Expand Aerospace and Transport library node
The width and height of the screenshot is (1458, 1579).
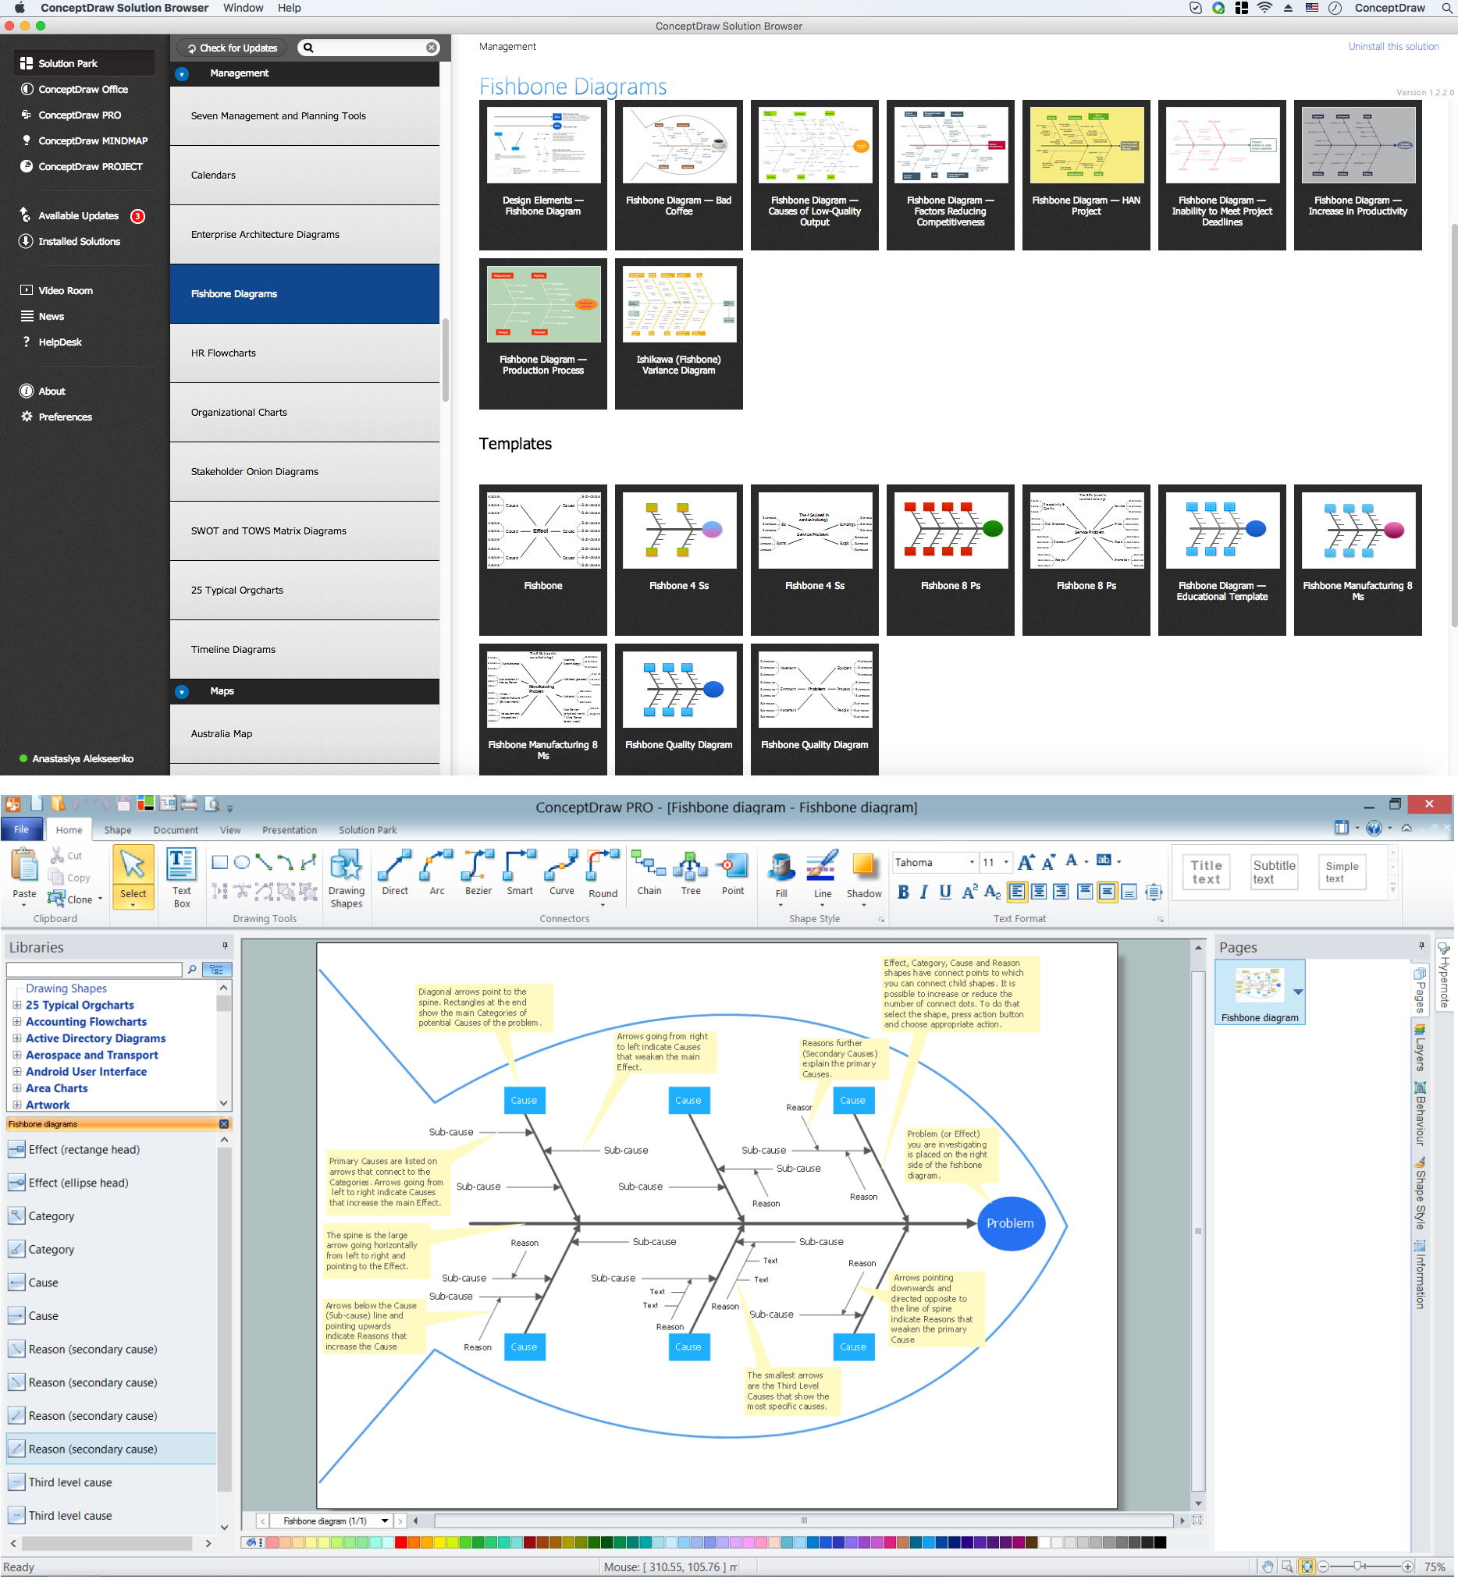[x=16, y=1055]
